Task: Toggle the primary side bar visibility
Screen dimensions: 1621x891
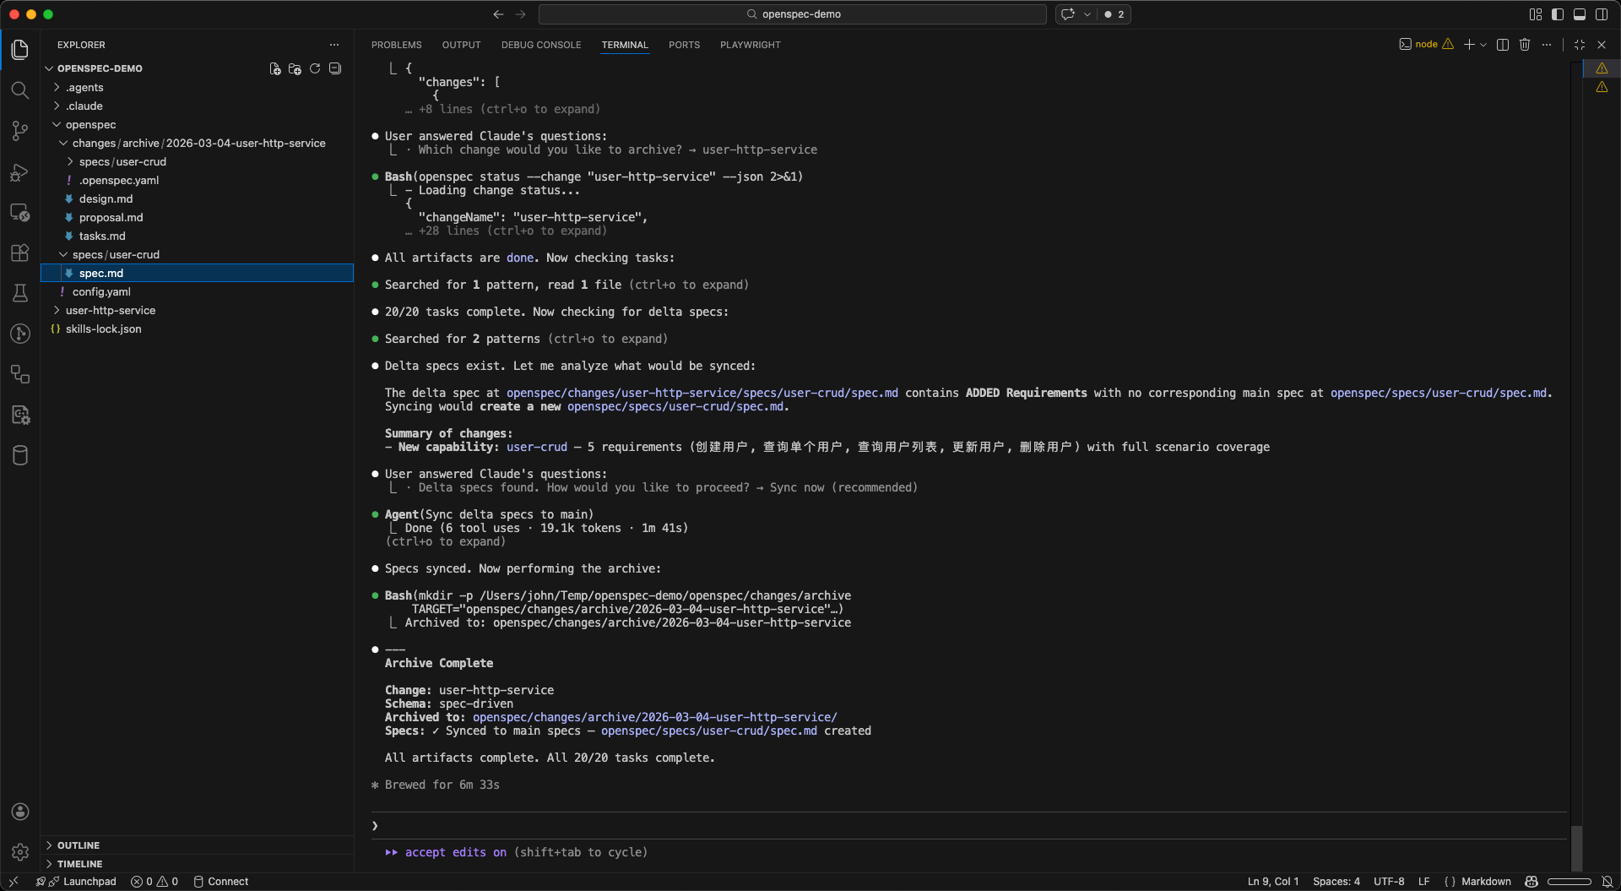Action: coord(1558,14)
